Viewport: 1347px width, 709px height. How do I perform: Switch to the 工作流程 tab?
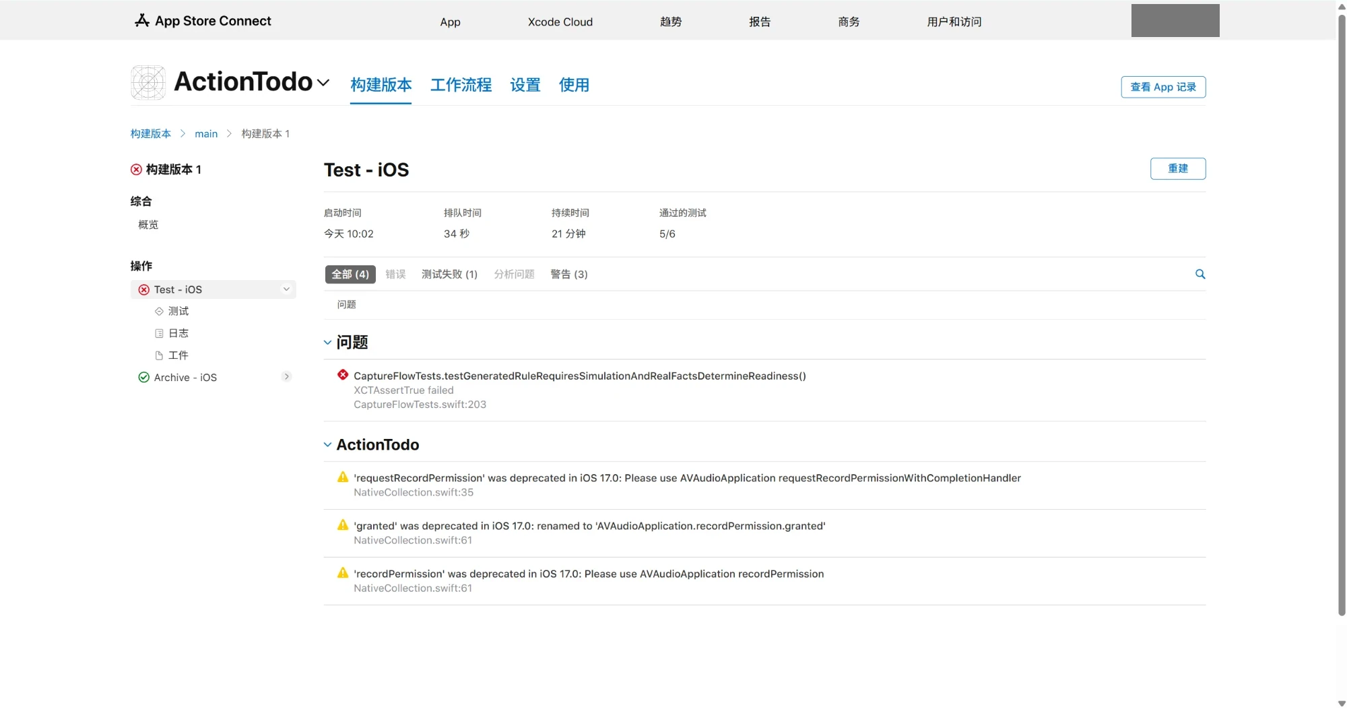coord(461,86)
